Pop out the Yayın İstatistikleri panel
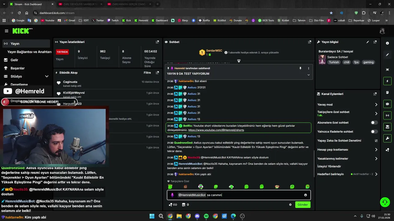This screenshot has width=394, height=221. point(157,42)
